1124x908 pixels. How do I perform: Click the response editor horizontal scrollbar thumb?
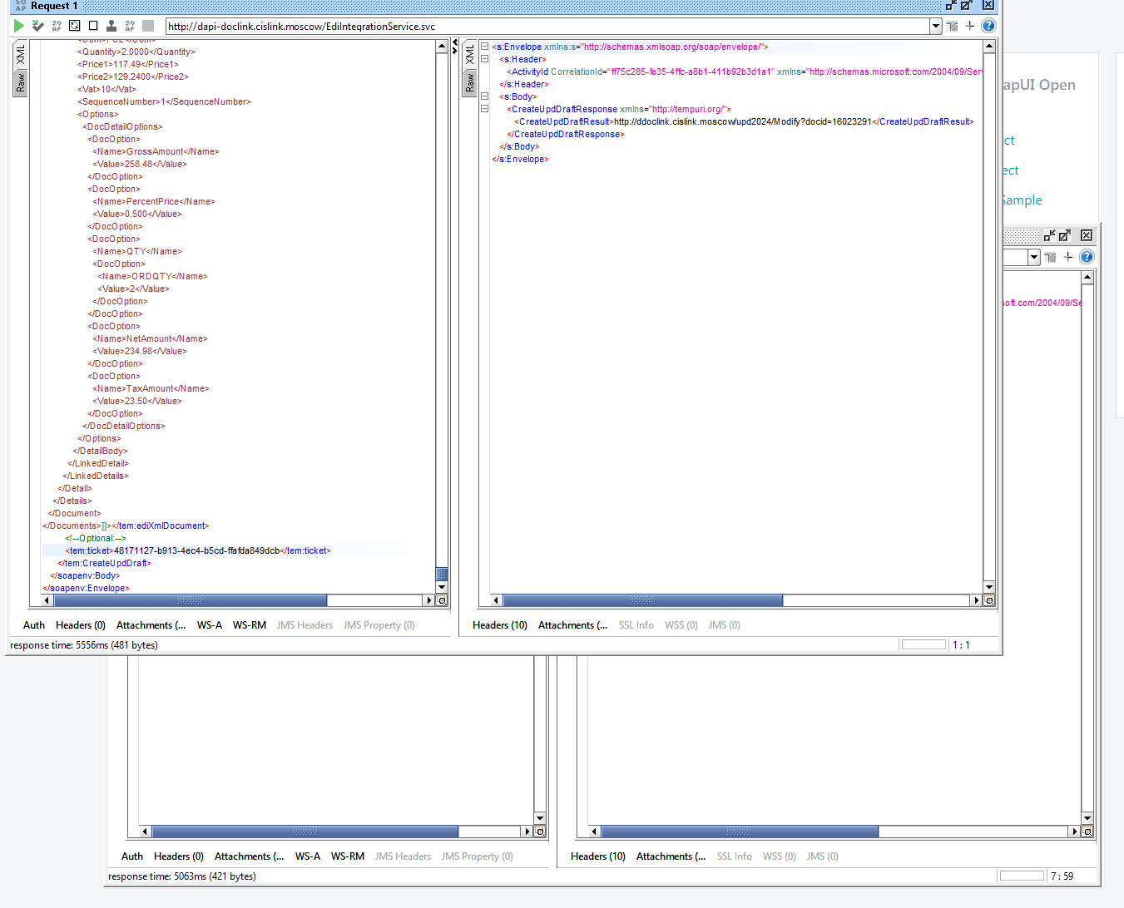click(x=643, y=600)
